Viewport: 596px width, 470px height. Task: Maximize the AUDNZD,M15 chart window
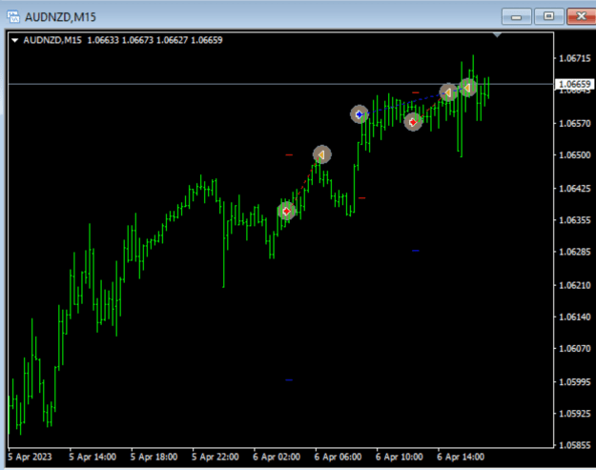[548, 17]
